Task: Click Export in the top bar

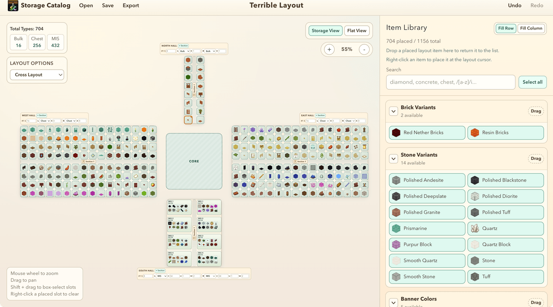Action: pos(131,6)
